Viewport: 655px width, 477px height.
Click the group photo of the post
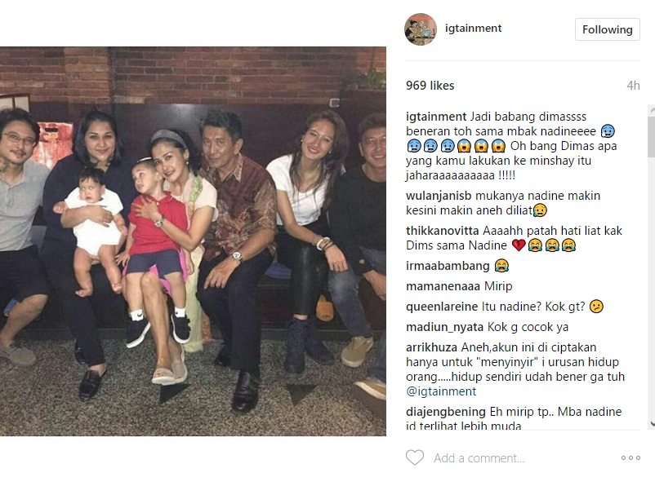(x=193, y=241)
